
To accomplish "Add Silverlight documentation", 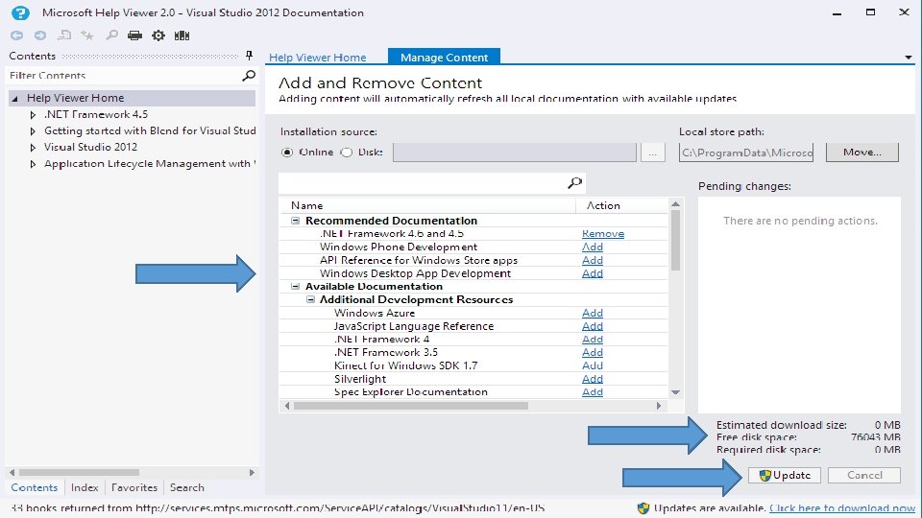I will pyautogui.click(x=593, y=379).
